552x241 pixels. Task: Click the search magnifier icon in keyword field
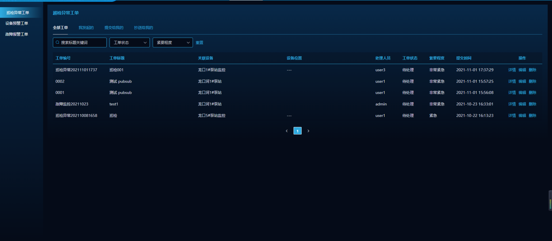pos(58,43)
